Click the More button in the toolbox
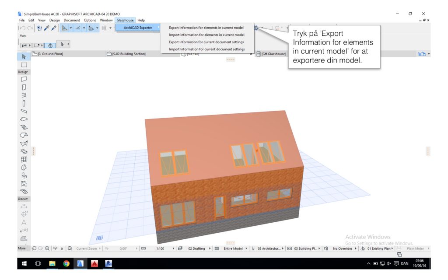This screenshot has width=448, height=280. [x=22, y=248]
